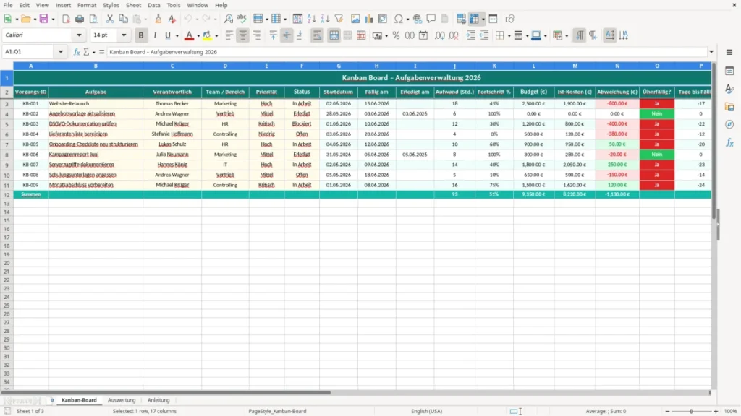Toggle left-to-right text direction
Viewport: 741px width, 416px height.
click(580, 35)
